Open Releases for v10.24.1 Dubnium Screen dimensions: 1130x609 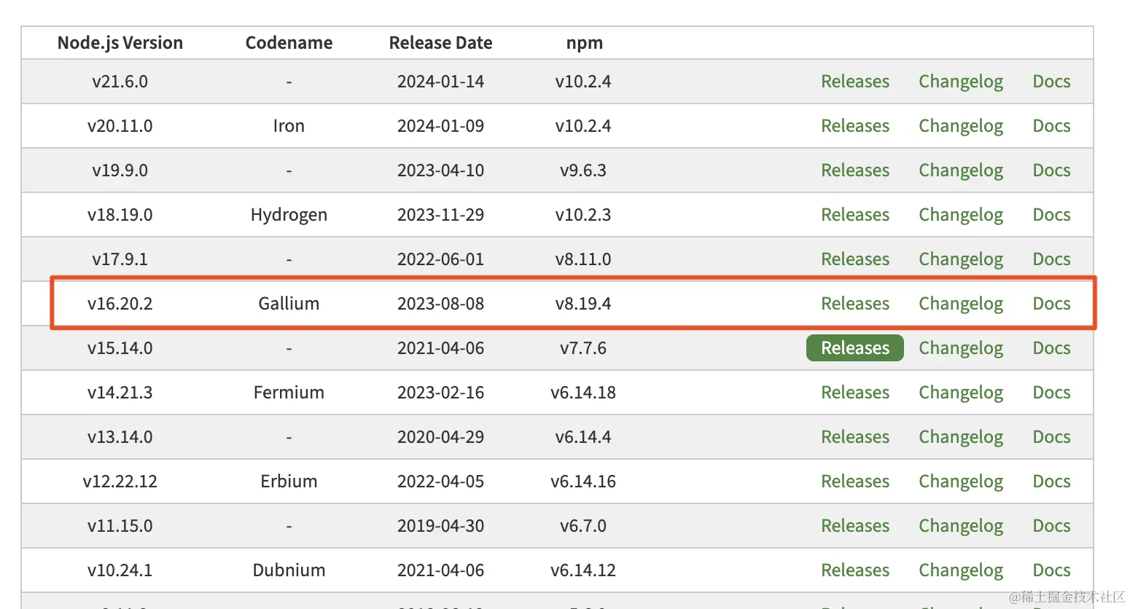coord(854,570)
